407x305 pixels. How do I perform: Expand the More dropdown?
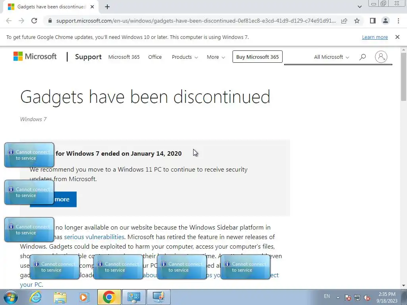[216, 57]
